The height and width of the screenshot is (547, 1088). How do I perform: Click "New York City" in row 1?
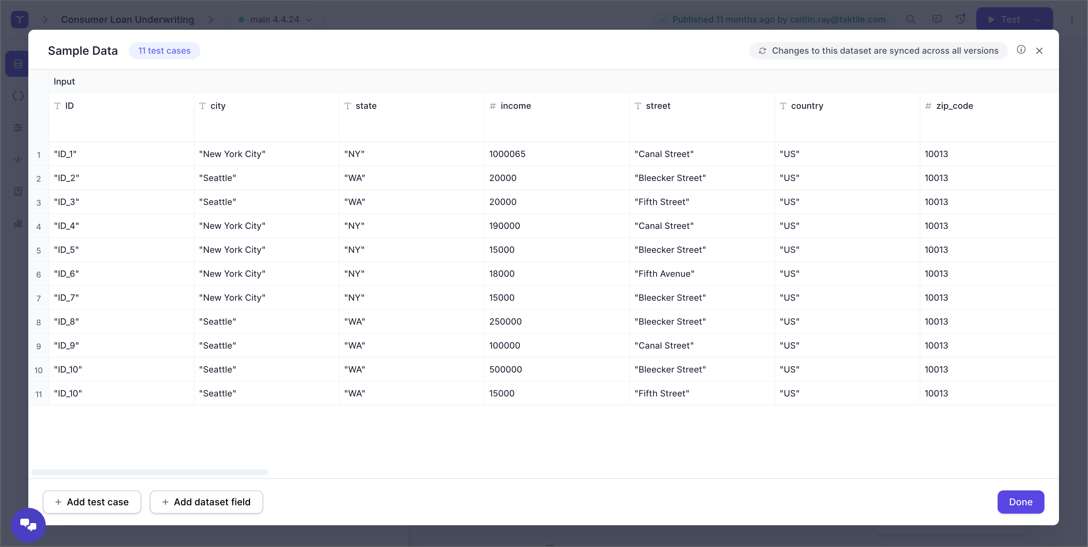[x=266, y=154]
